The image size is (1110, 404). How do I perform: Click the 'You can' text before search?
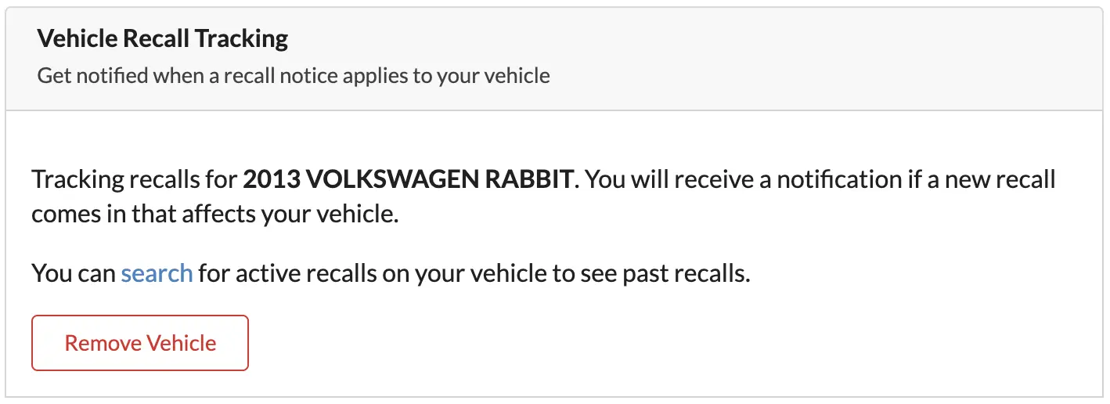[74, 273]
